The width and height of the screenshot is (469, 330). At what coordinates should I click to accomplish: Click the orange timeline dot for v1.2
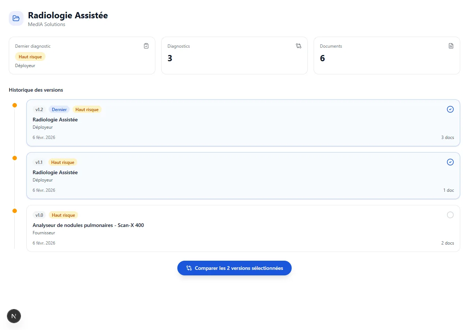point(15,105)
